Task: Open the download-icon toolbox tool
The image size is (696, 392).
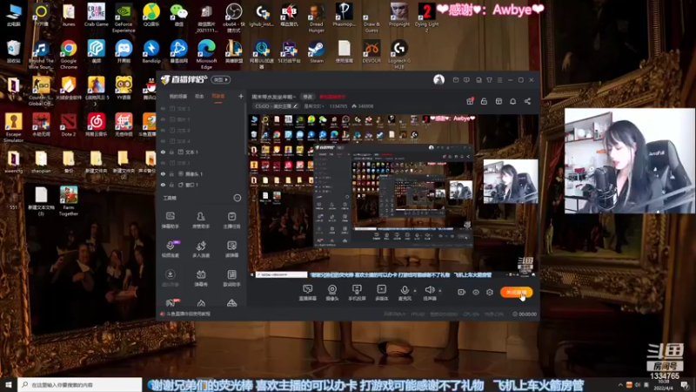Action: pos(170,278)
